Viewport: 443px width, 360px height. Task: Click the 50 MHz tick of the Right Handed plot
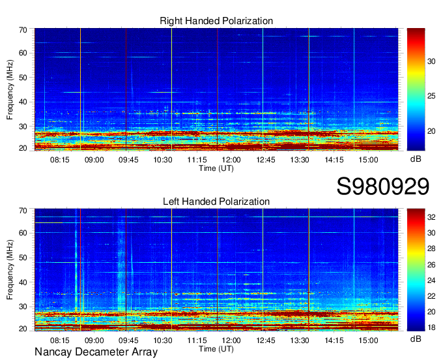pos(23,78)
